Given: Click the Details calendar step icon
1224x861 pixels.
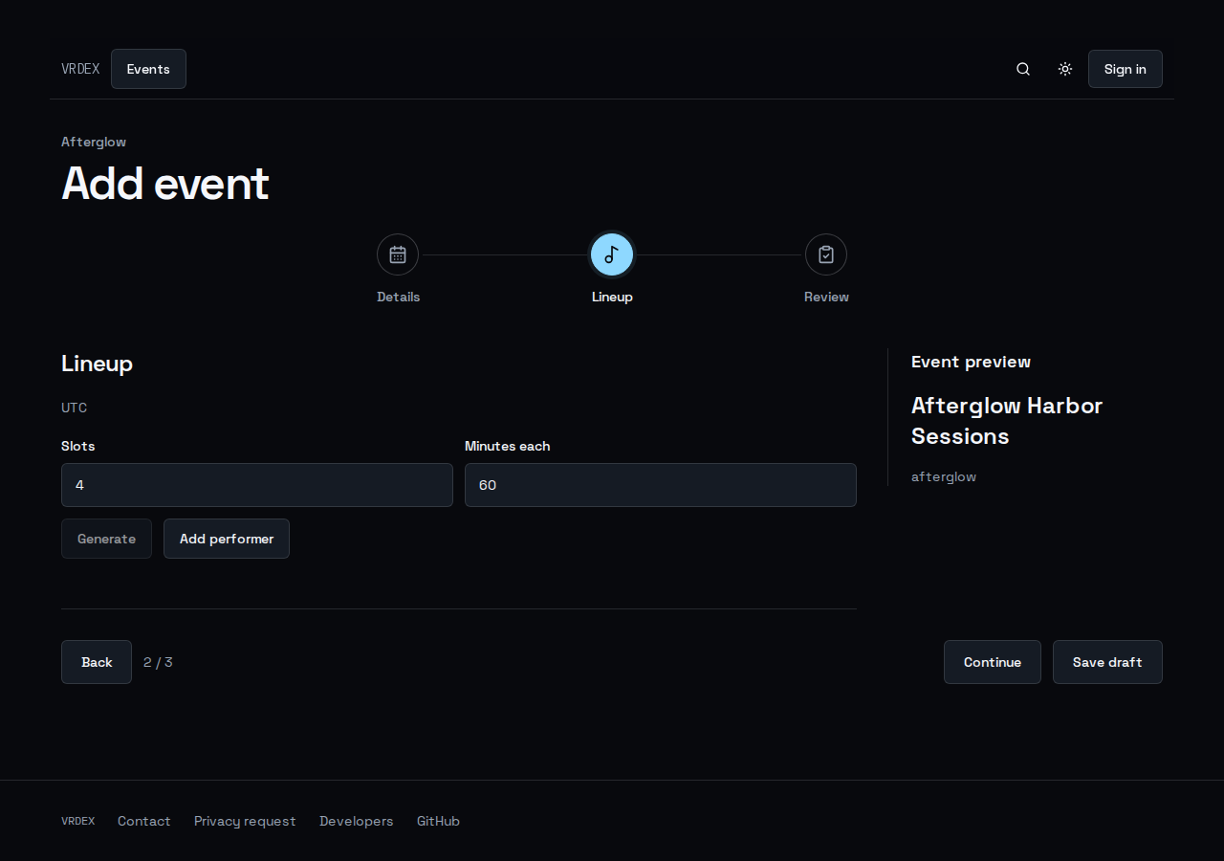Looking at the screenshot, I should click(398, 254).
